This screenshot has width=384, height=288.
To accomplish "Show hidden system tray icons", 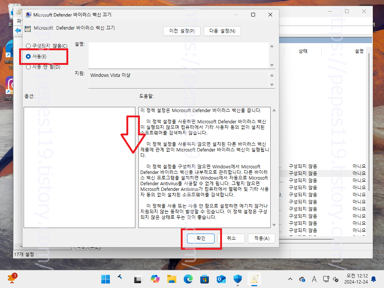I will coord(290,279).
